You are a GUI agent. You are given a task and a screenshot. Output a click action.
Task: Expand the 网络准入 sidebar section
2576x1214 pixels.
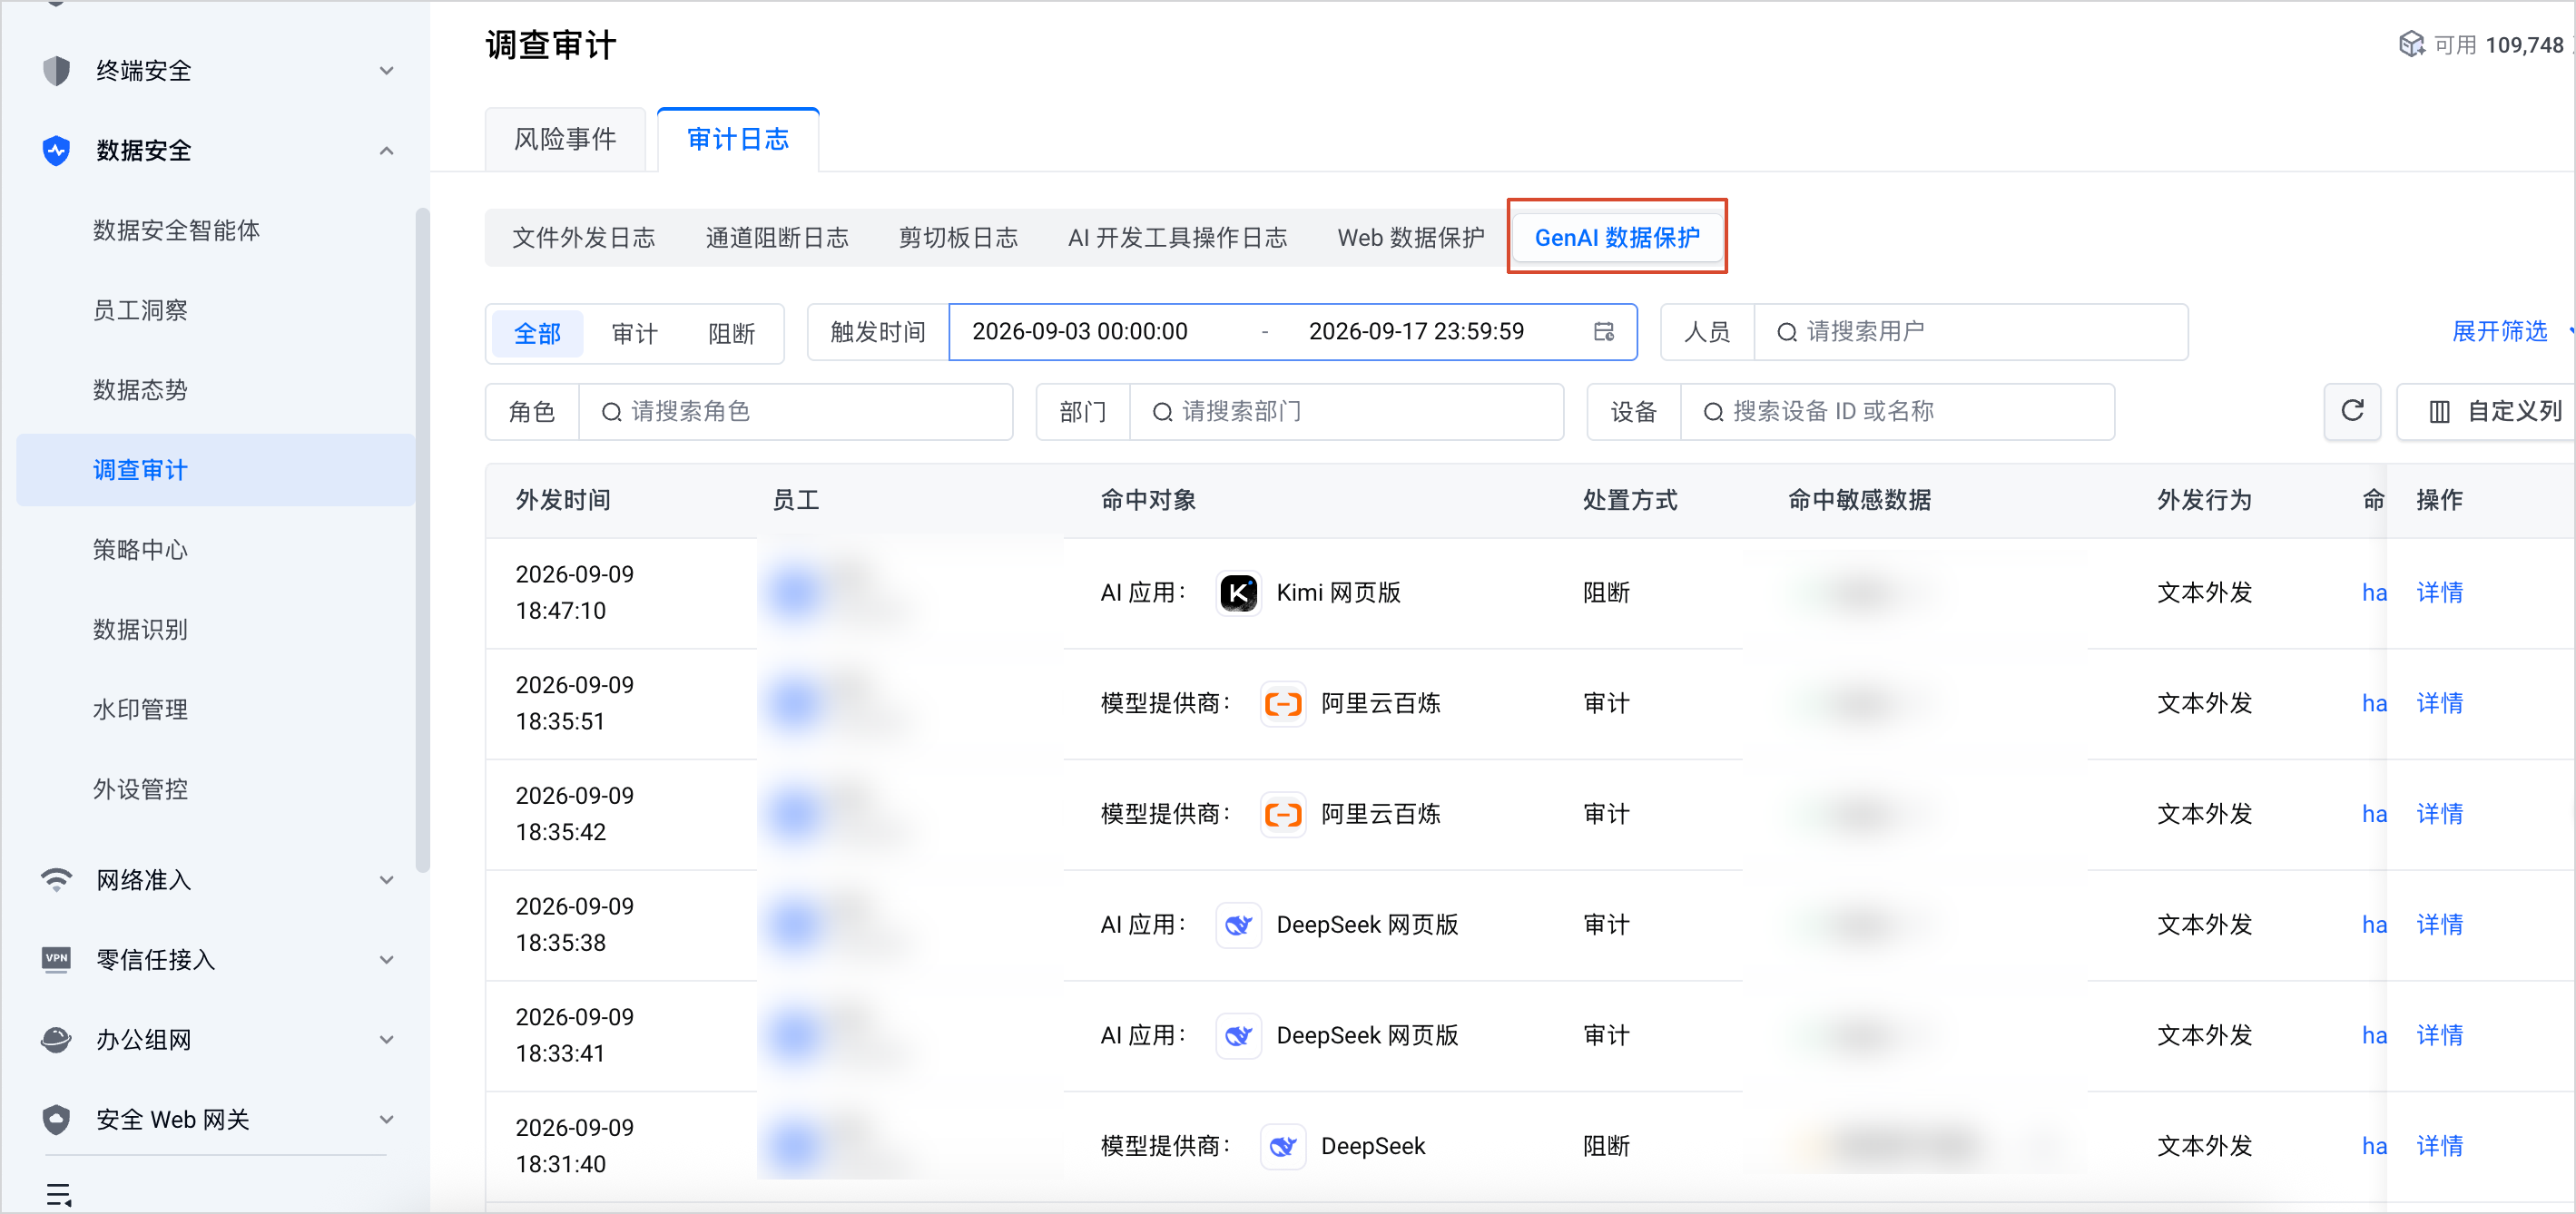(386, 880)
